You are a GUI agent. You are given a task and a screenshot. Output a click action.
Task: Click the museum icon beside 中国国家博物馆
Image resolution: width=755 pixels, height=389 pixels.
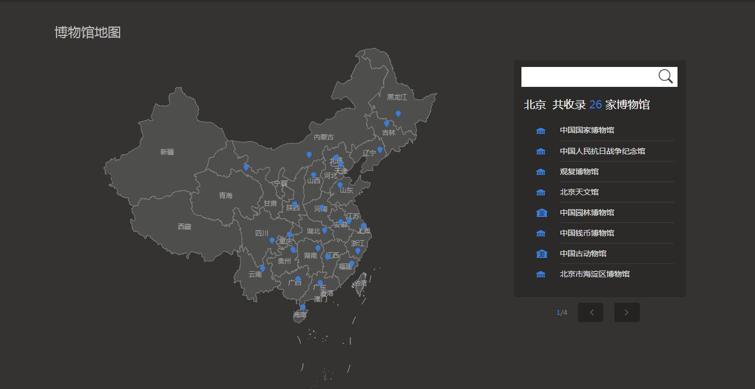tap(541, 131)
